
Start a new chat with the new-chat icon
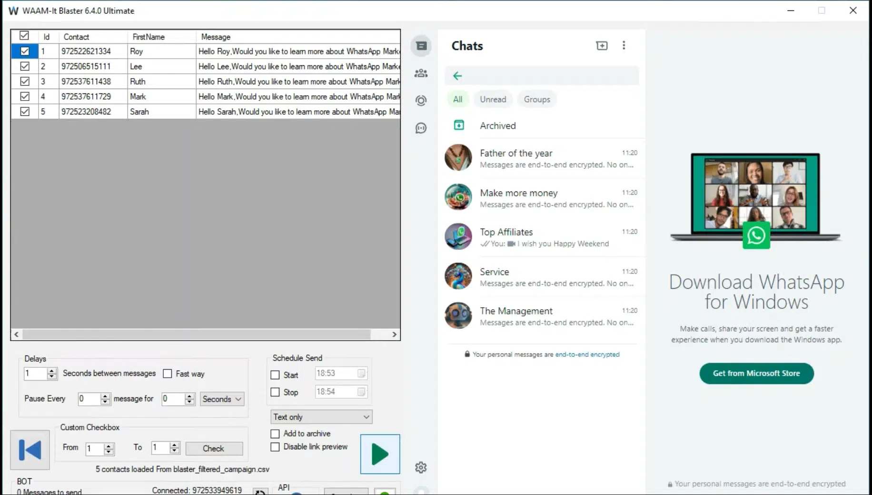click(x=602, y=45)
